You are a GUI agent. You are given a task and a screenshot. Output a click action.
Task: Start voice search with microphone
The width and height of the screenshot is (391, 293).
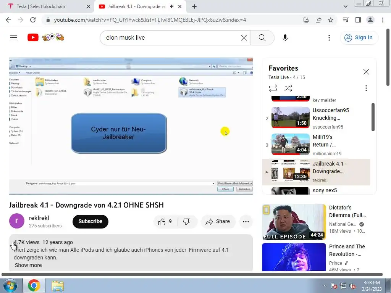[x=285, y=38]
